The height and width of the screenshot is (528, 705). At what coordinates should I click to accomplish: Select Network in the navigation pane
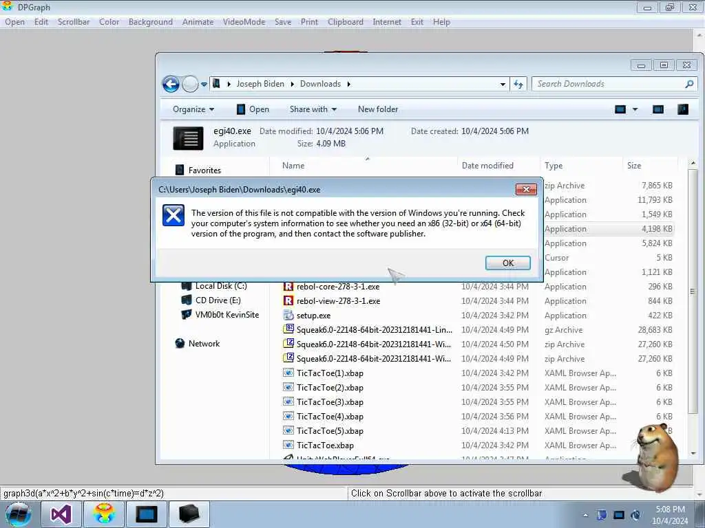(x=204, y=344)
